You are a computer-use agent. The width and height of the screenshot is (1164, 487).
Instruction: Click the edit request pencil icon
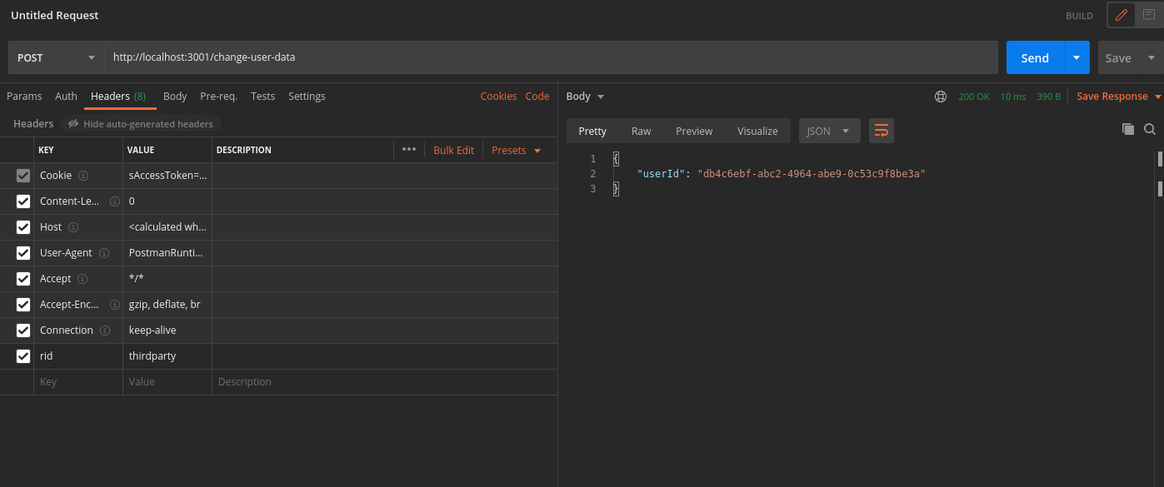pos(1121,15)
